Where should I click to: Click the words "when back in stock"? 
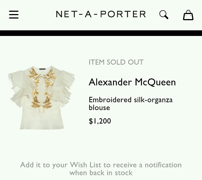(101, 172)
